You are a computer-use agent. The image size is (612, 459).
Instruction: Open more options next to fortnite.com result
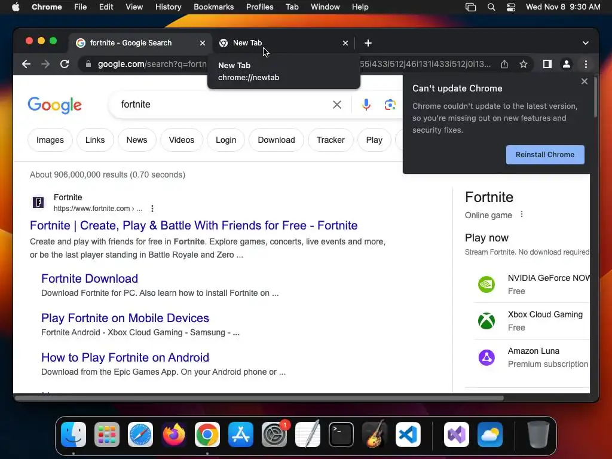click(x=152, y=209)
